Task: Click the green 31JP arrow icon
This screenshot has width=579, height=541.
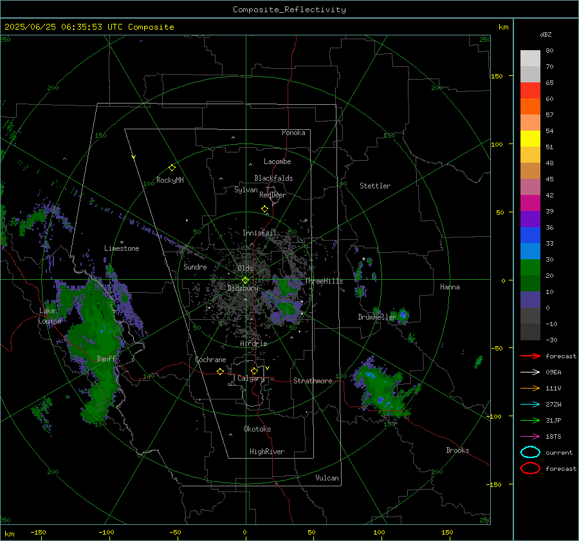Action: tap(530, 420)
